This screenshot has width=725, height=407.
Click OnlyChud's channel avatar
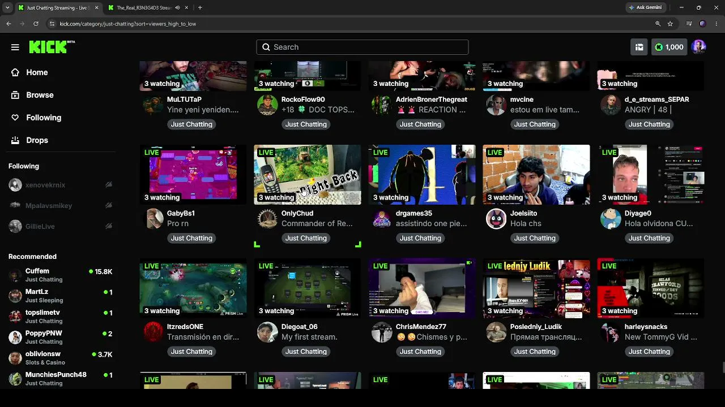tap(267, 219)
